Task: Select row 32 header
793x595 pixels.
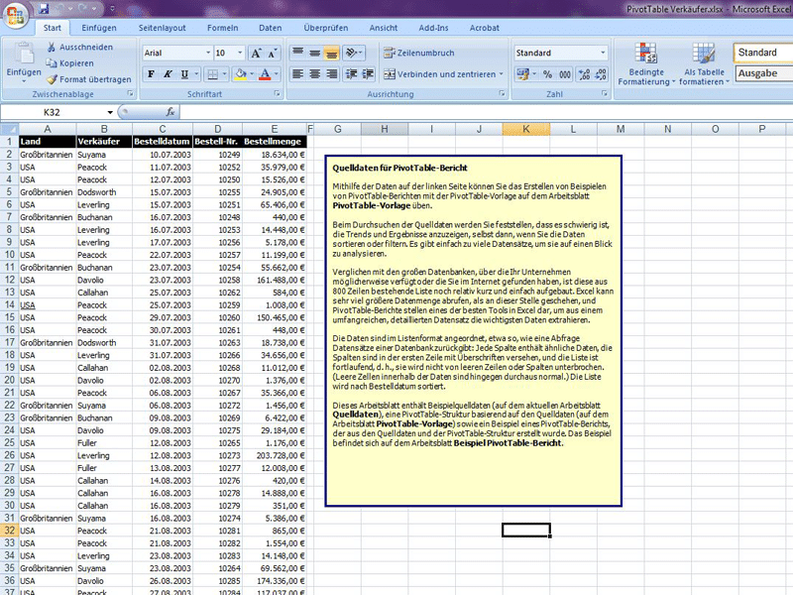Action: click(x=9, y=531)
